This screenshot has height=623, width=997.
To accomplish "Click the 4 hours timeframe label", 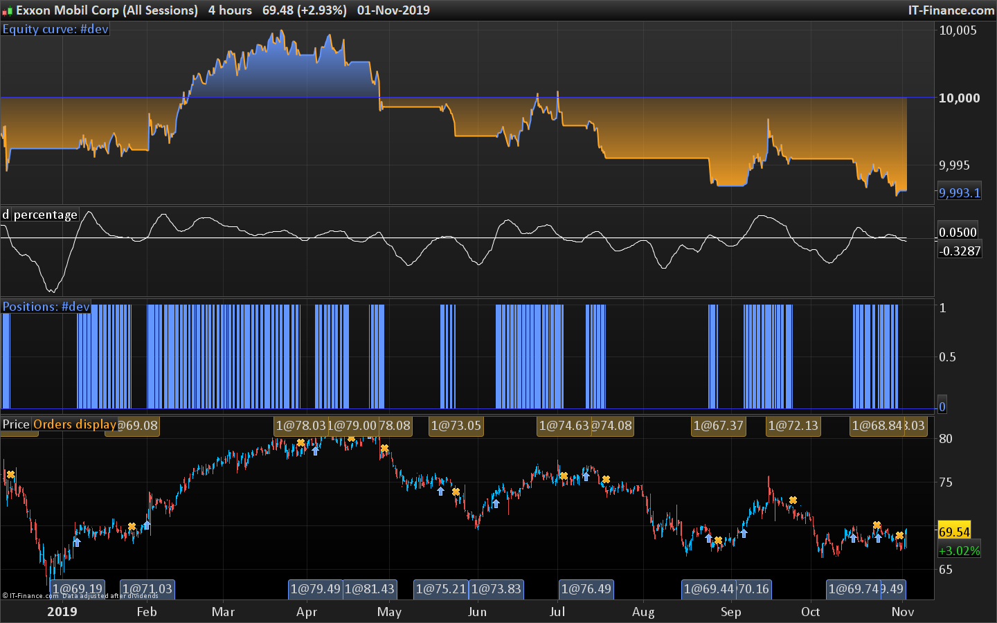I will coord(231,10).
